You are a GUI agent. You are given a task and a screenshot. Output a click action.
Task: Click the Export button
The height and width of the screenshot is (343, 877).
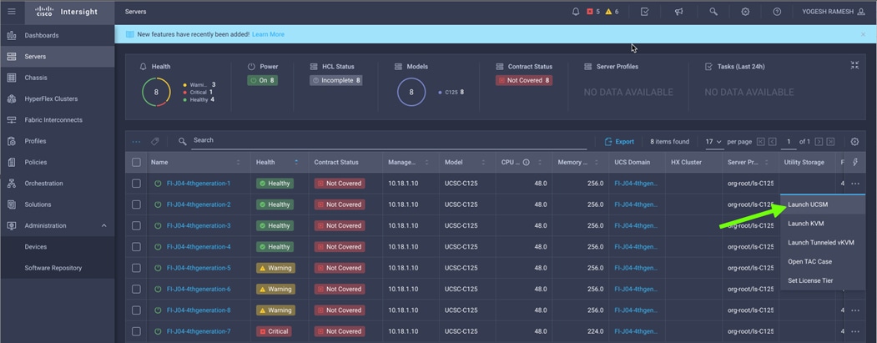(x=619, y=142)
